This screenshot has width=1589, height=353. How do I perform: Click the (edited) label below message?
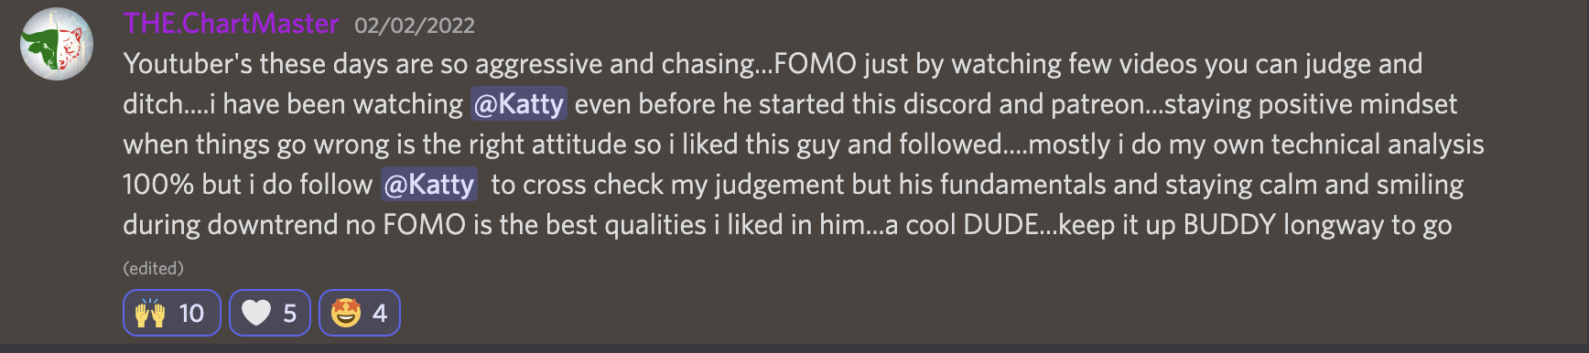154,268
